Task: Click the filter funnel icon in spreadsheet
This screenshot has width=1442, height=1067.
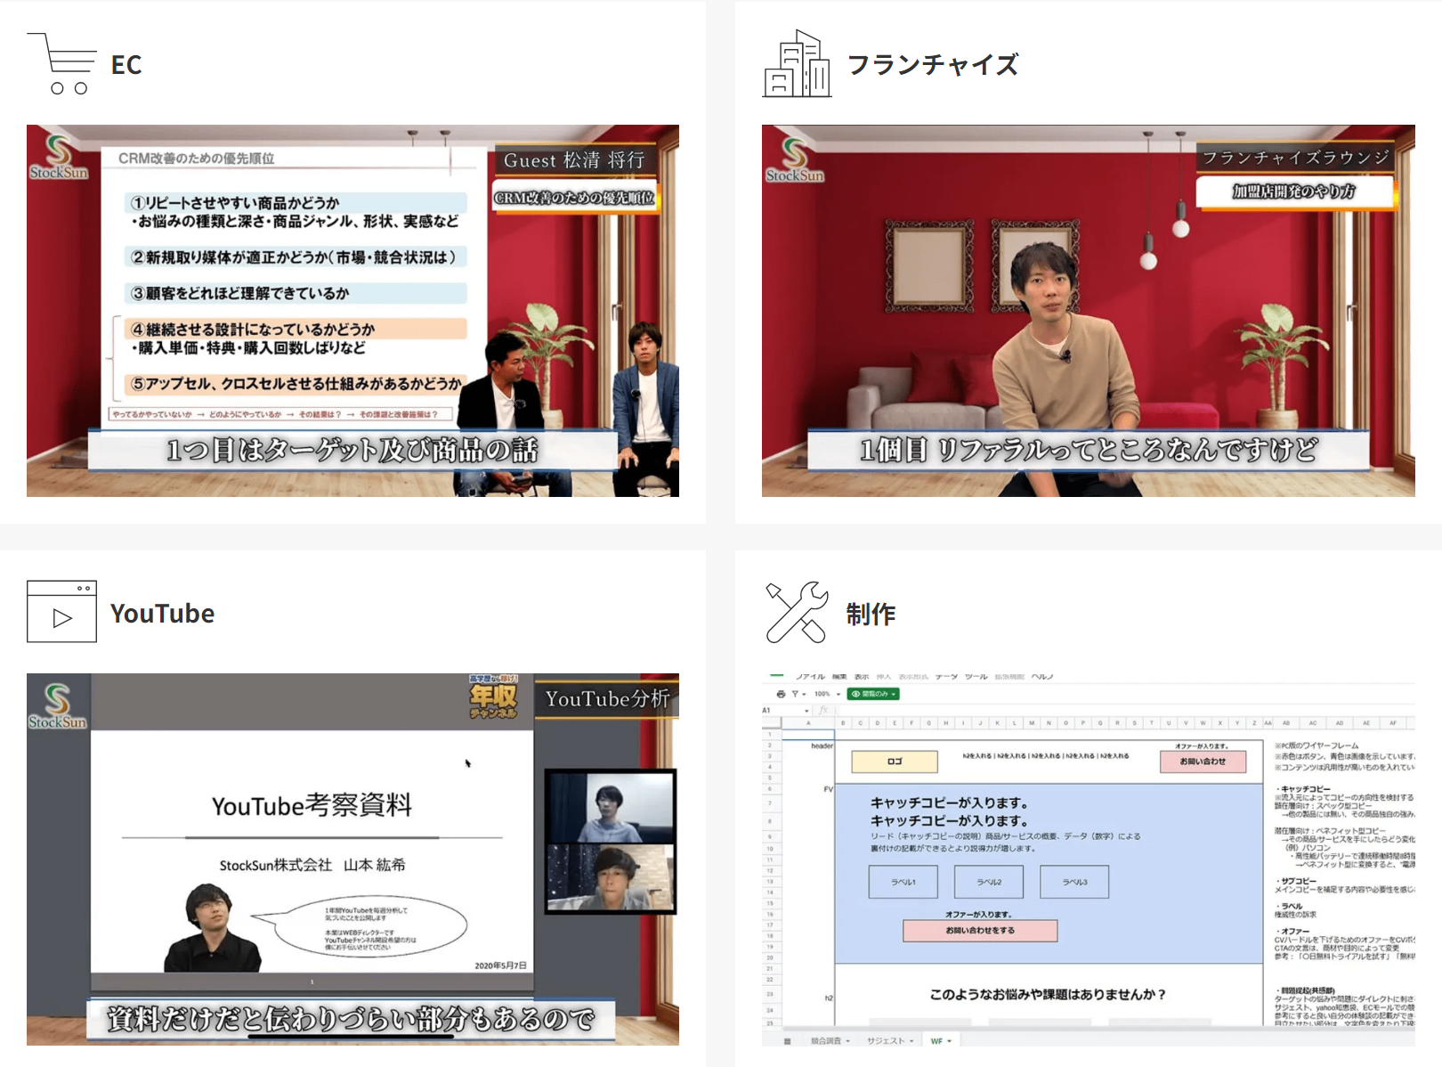Action: coord(795,694)
